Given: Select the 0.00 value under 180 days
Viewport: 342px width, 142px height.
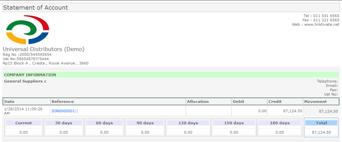Looking at the screenshot, I should pyautogui.click(x=280, y=132).
